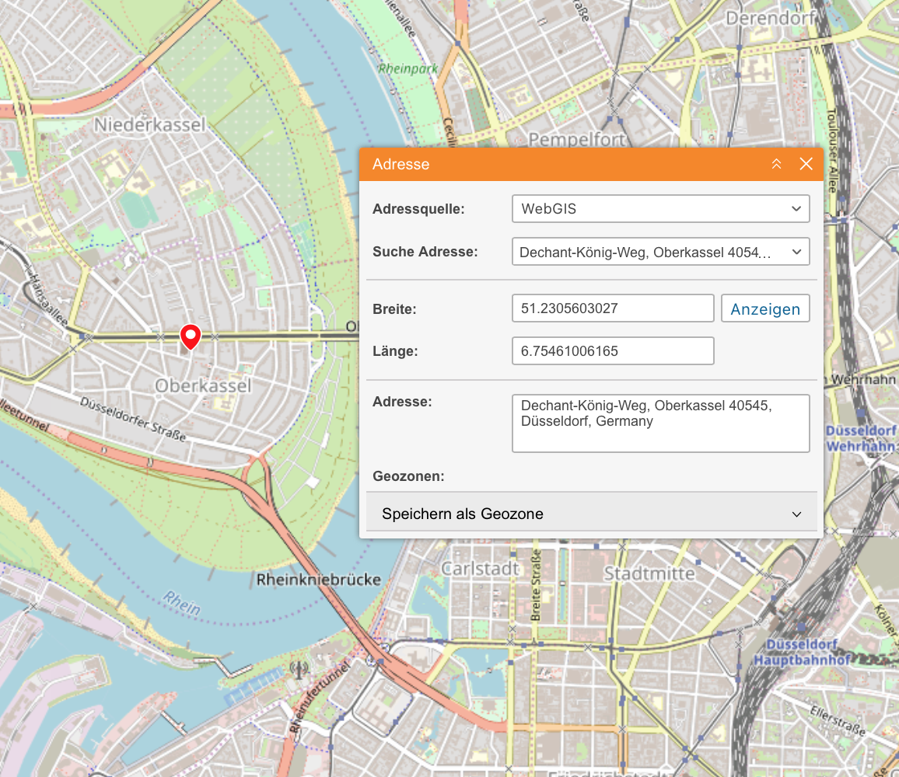Click into the Länge longitude field
899x777 pixels.
pos(613,351)
